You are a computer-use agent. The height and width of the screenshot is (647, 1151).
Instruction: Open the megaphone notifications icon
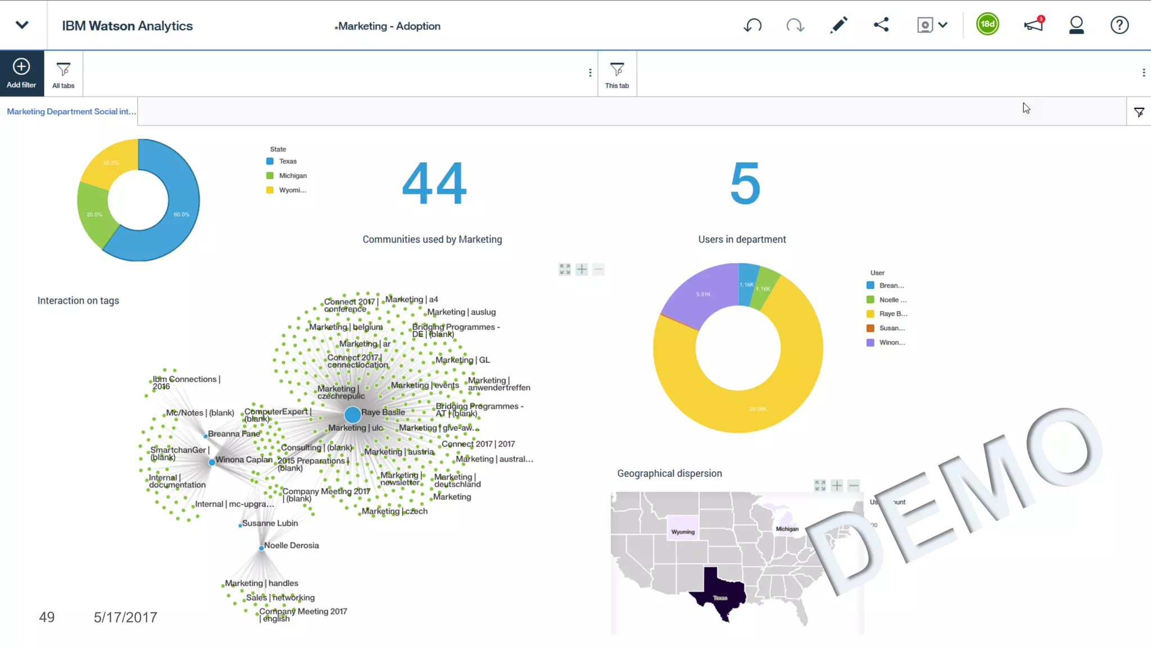[x=1033, y=25]
